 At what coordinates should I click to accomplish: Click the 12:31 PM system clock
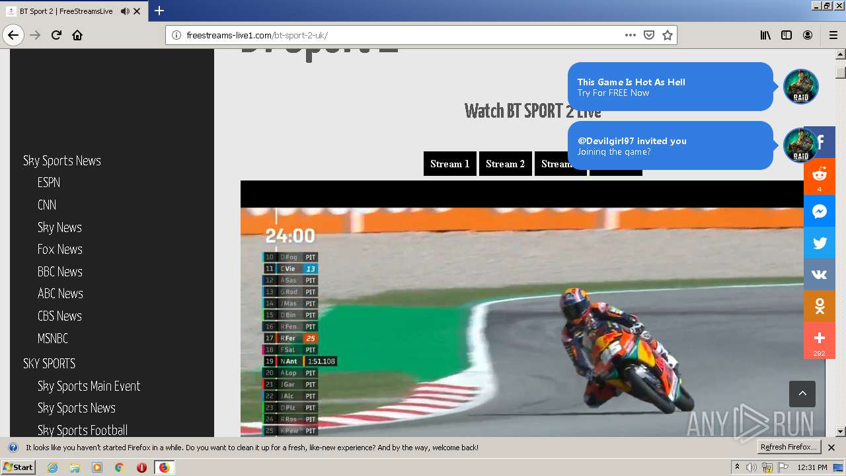point(812,467)
